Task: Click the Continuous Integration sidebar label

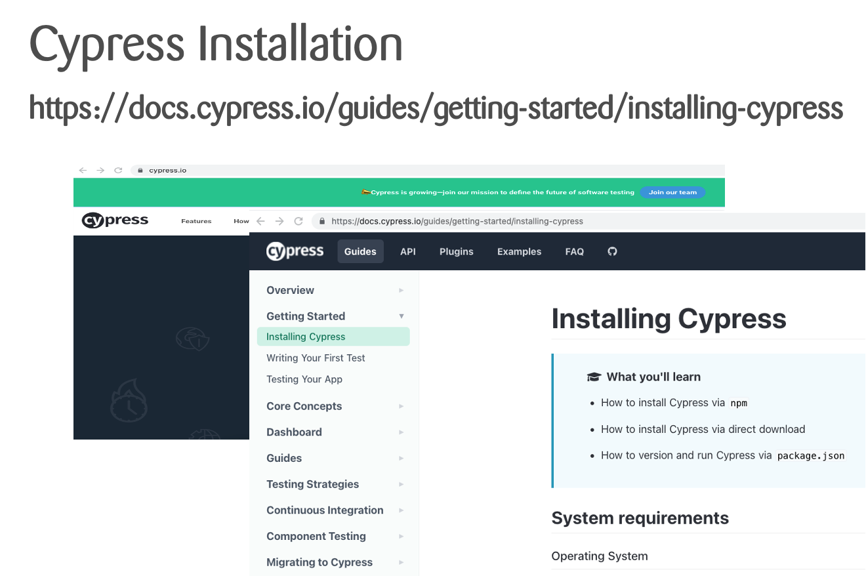Action: click(x=325, y=510)
